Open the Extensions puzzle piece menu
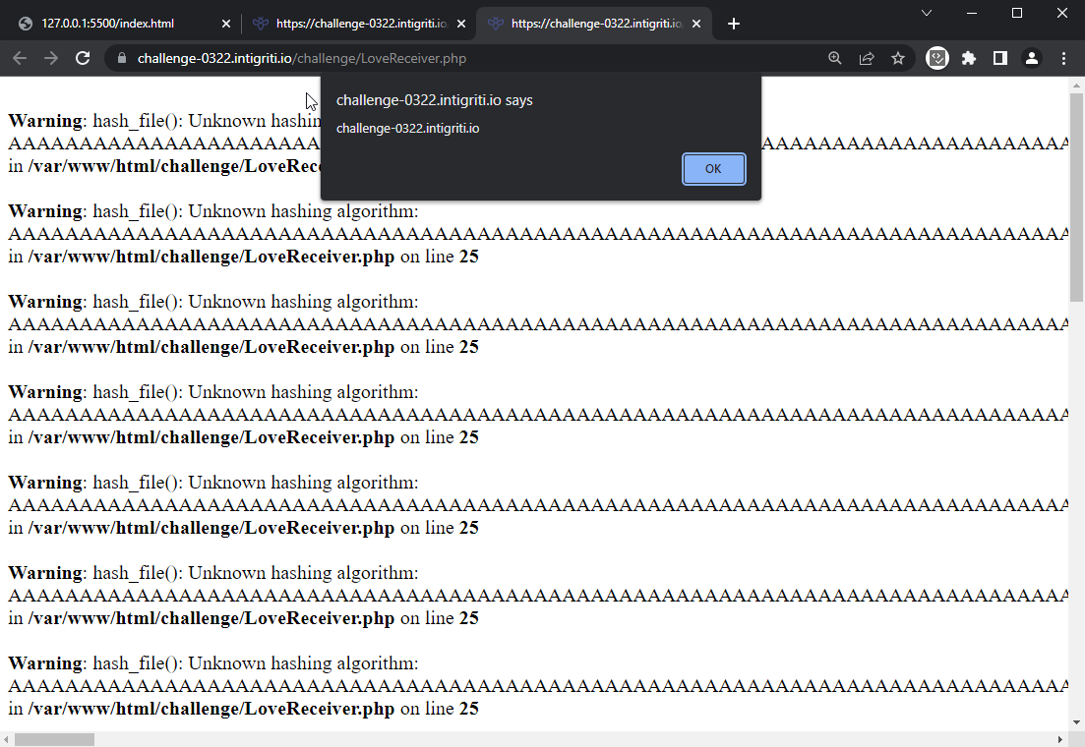This screenshot has height=747, width=1085. pos(968,58)
